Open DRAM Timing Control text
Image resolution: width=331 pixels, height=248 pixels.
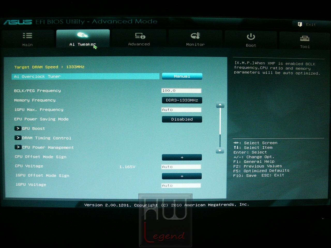[x=47, y=138]
